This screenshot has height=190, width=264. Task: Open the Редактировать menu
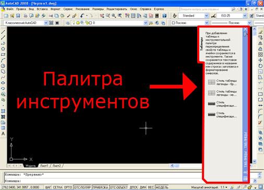coord(117,9)
